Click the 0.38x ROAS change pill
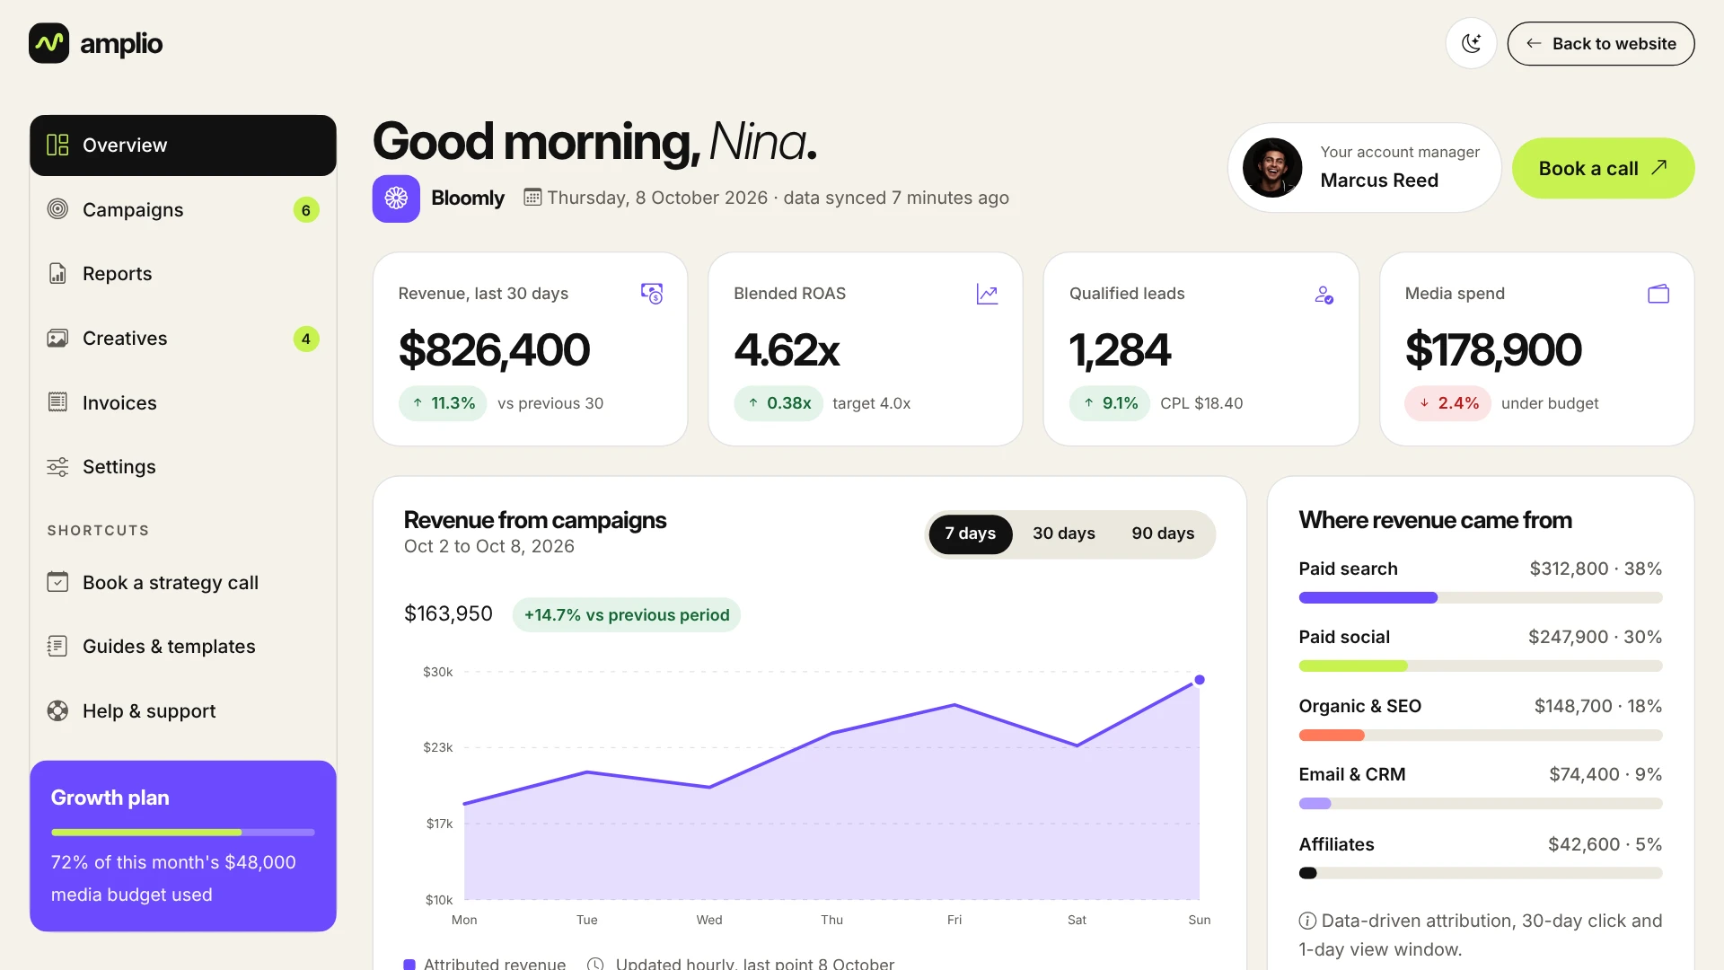Screen dimensions: 1724x970 [778, 403]
